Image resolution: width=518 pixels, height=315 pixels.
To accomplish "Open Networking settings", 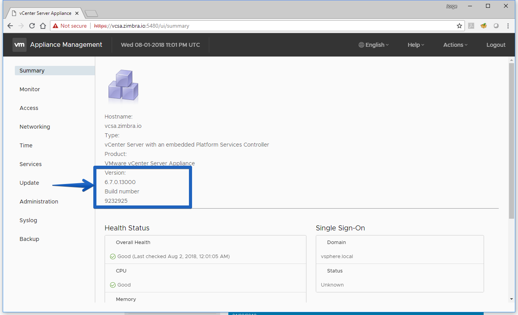I will click(35, 127).
